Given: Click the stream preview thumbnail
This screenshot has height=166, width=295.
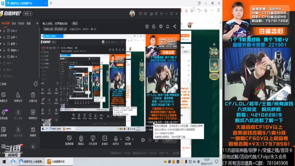Looking at the screenshot, I should 110,82.
